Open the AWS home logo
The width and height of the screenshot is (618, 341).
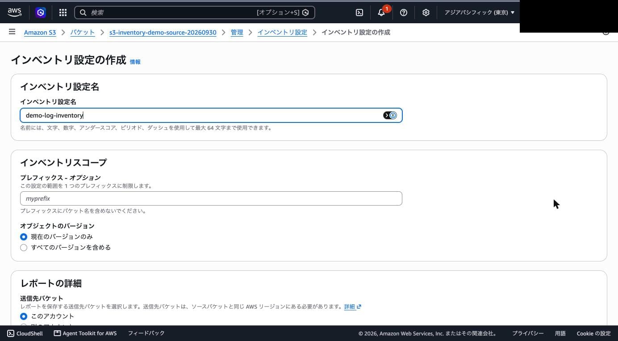tap(14, 13)
